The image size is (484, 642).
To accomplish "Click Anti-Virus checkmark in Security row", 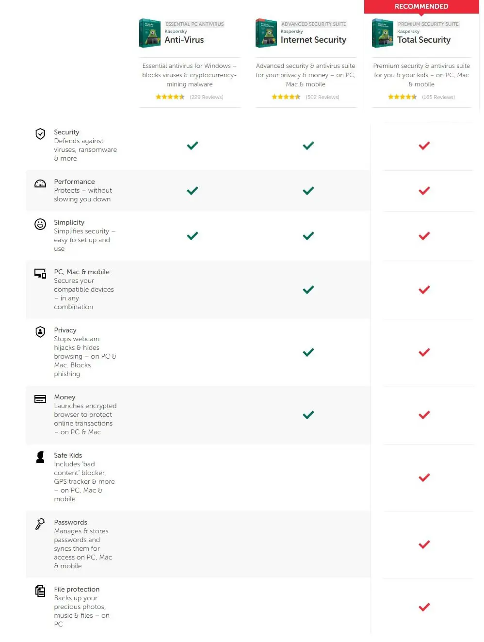I will point(192,146).
